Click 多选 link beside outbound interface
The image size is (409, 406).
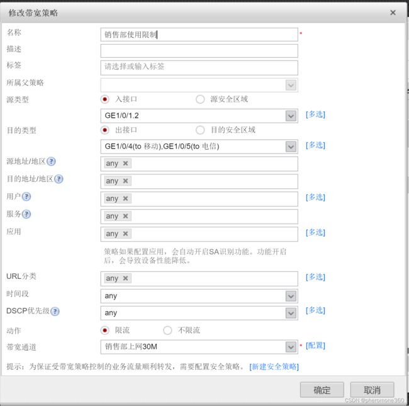[315, 145]
